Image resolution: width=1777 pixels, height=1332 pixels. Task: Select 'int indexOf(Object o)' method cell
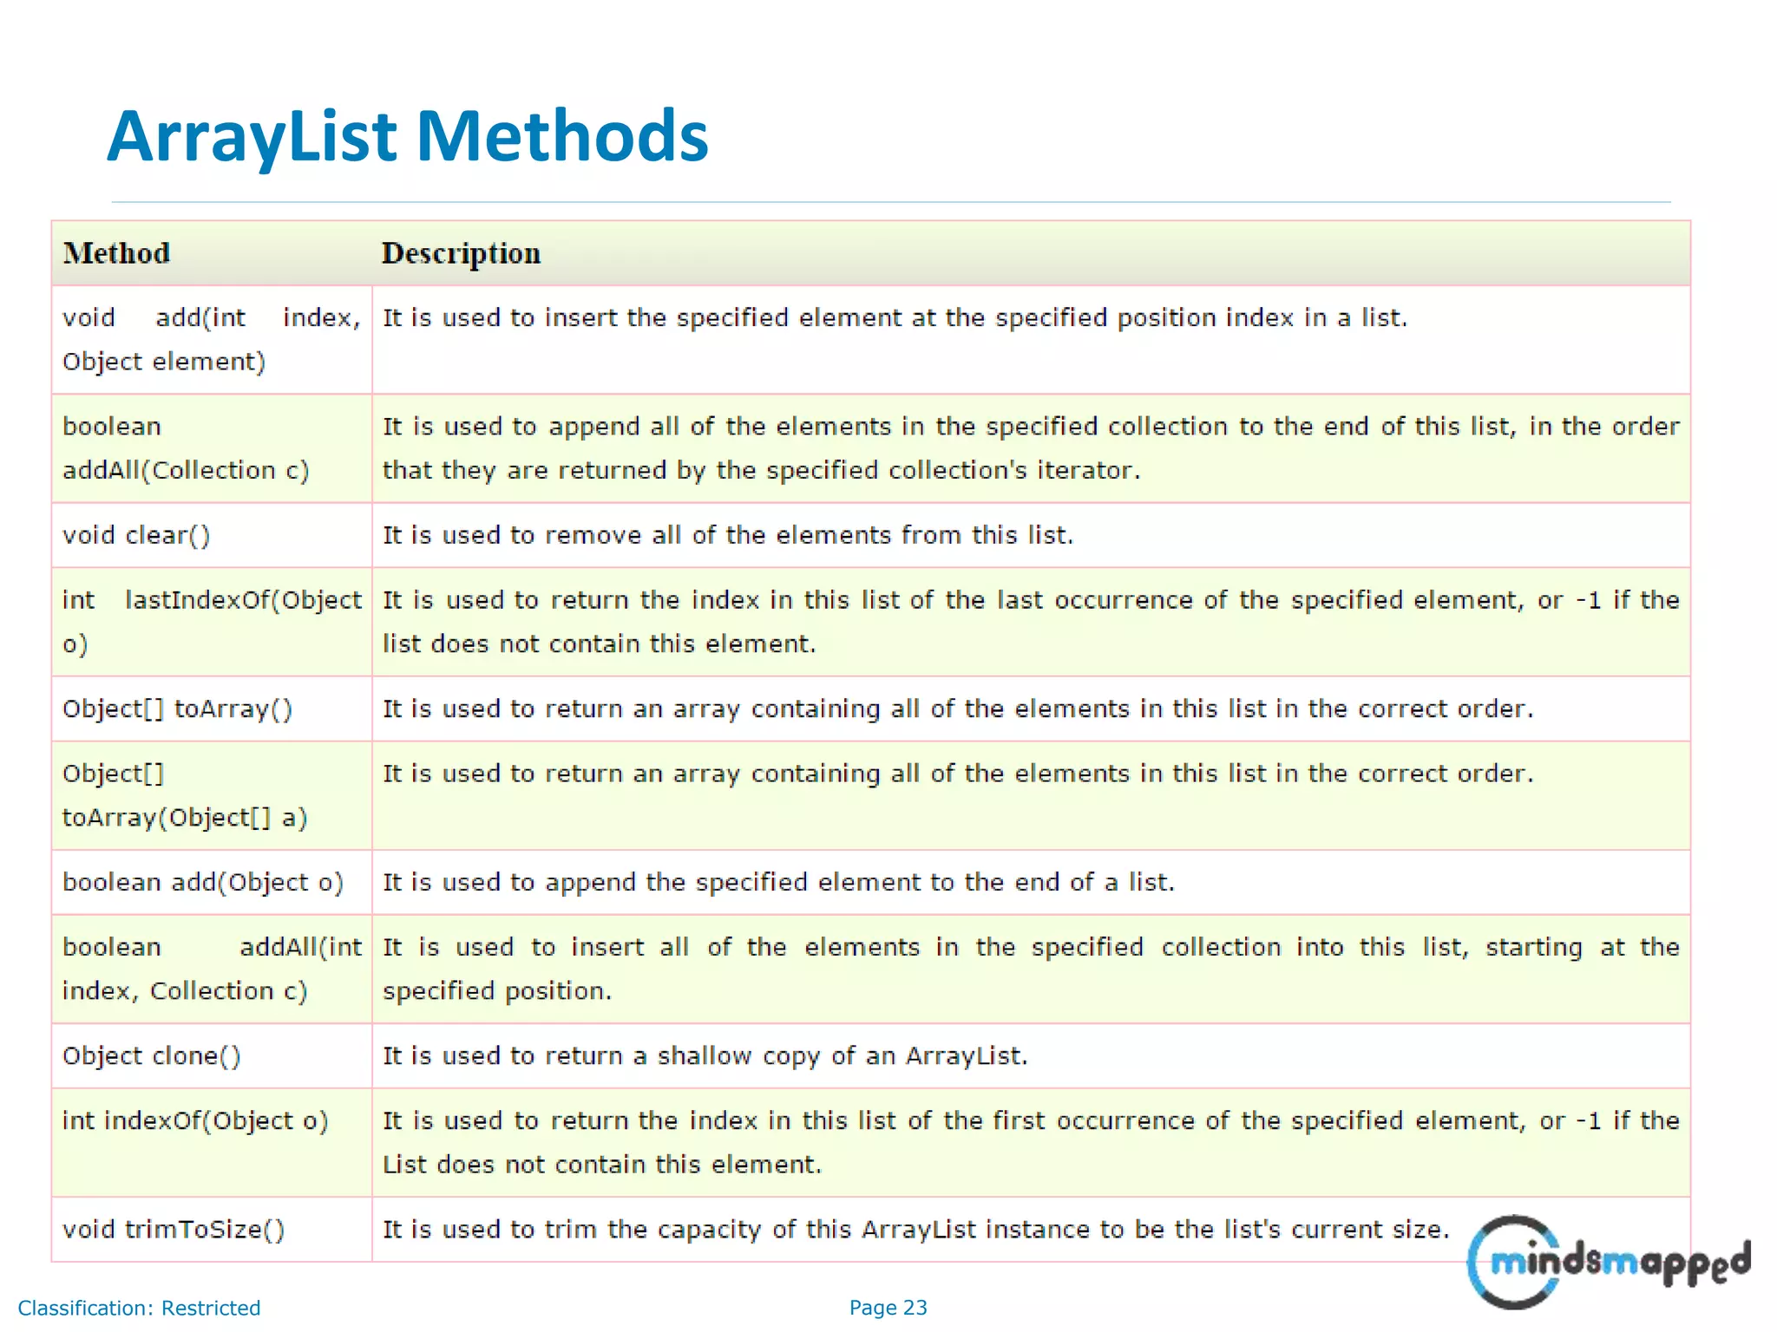coord(212,1142)
